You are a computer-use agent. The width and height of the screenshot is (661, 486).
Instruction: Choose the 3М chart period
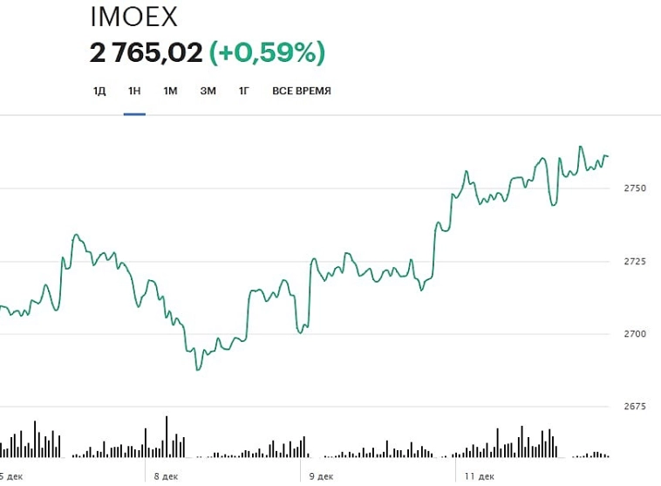coord(208,91)
